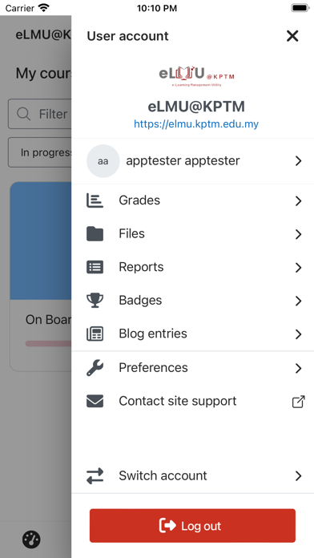Click the Files folder icon
This screenshot has width=314, height=558.
95,234
